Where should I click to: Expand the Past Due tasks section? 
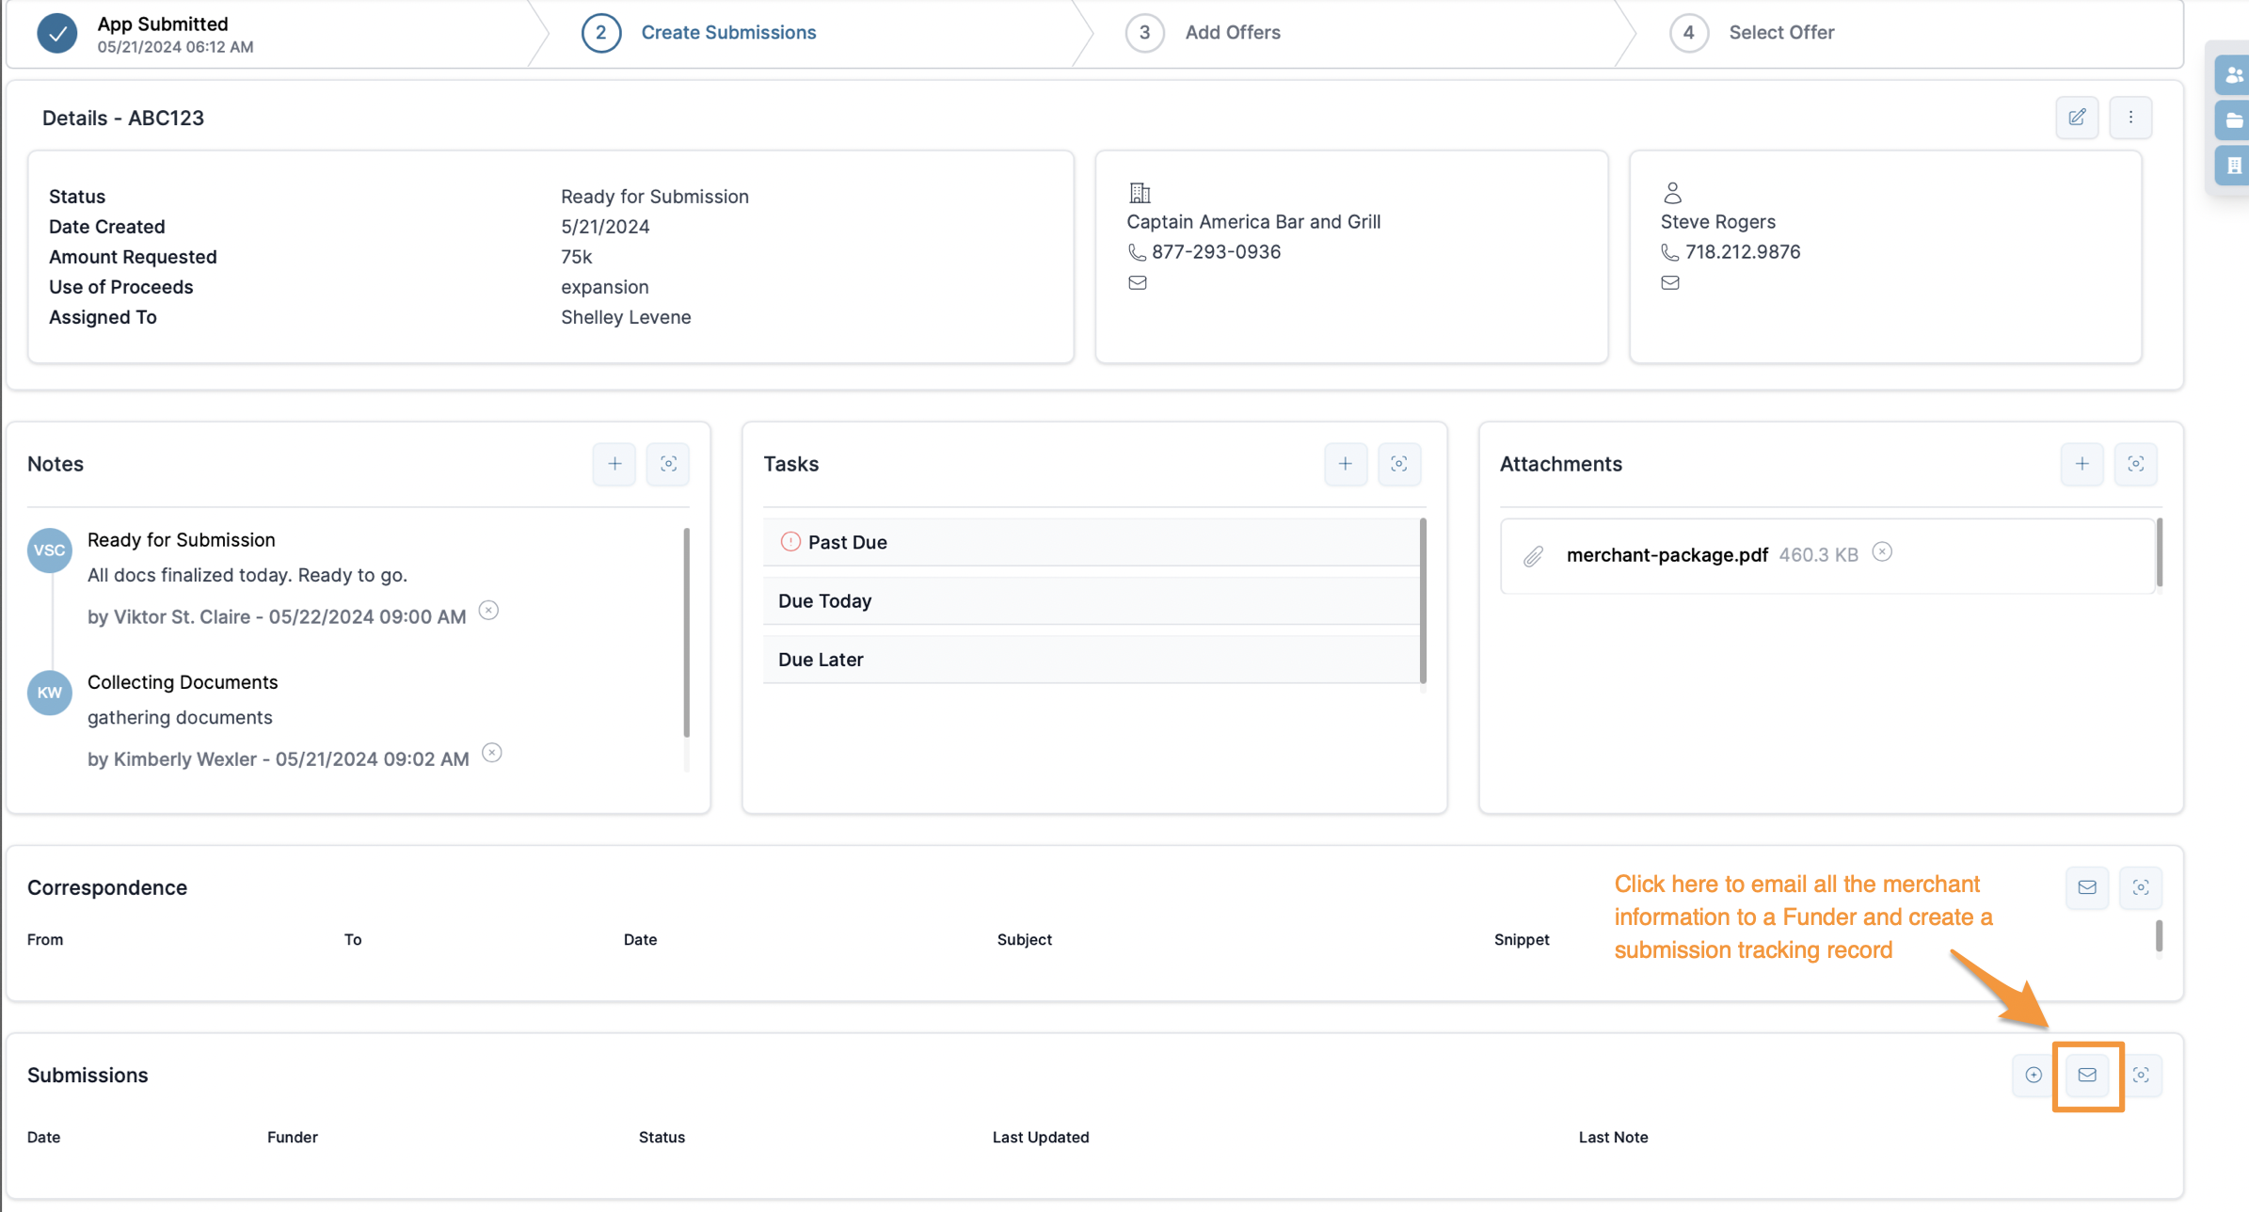(847, 542)
